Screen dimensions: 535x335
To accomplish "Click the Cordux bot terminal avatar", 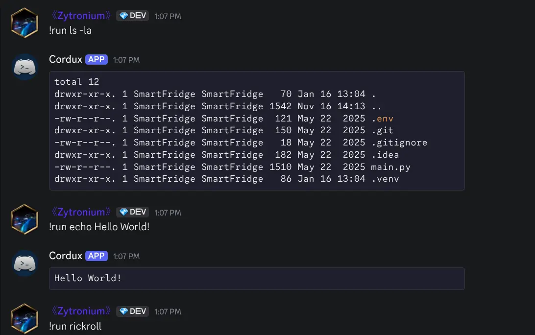I will [x=24, y=67].
